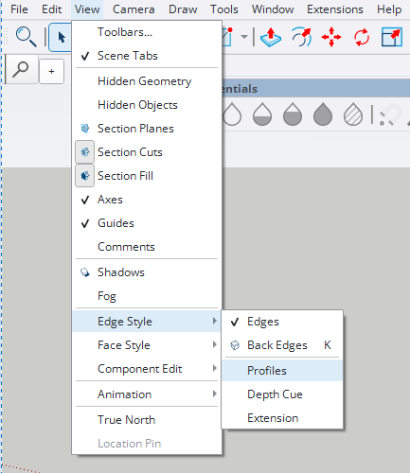
Task: Click the magnifier scene search button
Action: tap(21, 70)
